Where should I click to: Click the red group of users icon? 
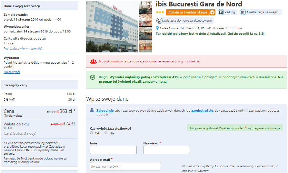coord(93,61)
